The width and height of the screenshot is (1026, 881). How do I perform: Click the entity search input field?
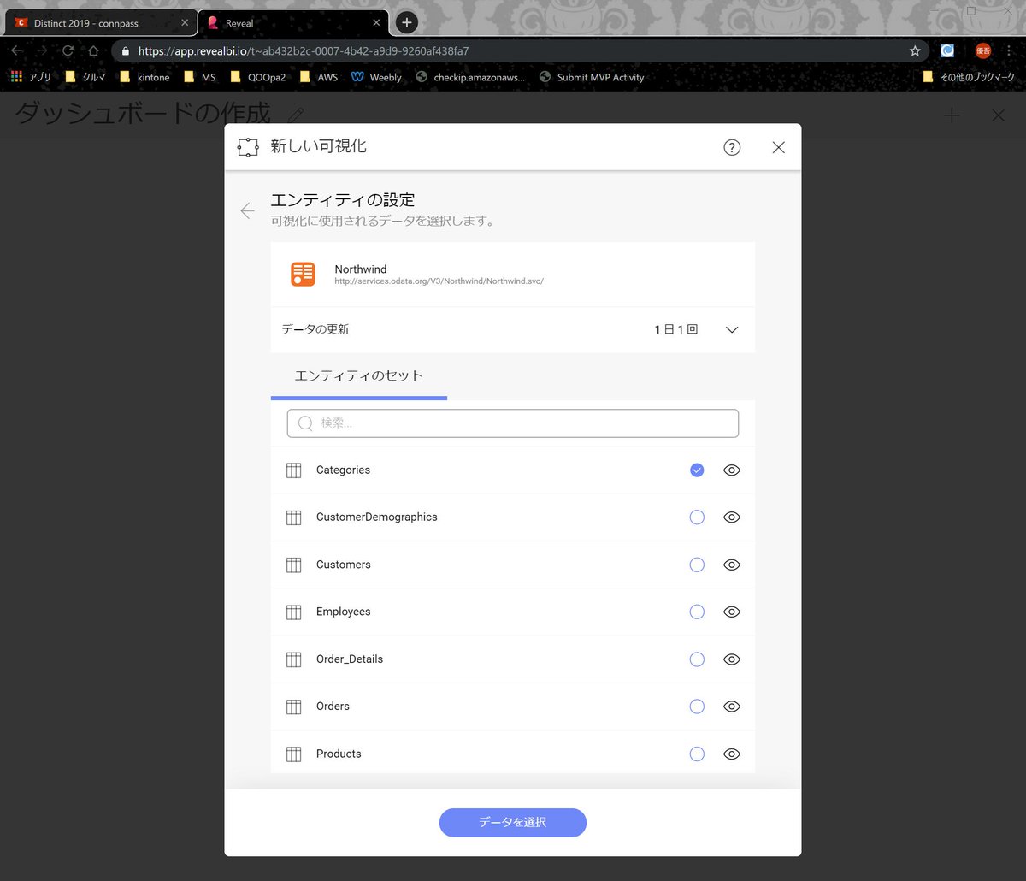click(512, 423)
